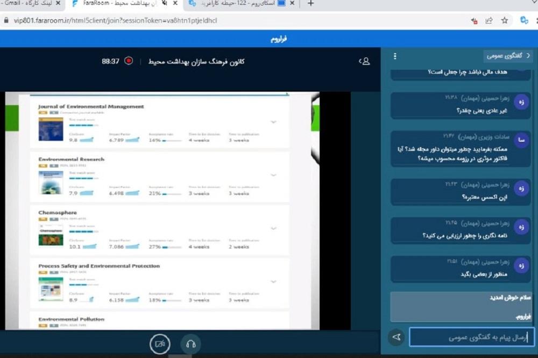538x358 pixels.
Task: Expand the Process Safety journal entry
Action: pyautogui.click(x=273, y=282)
